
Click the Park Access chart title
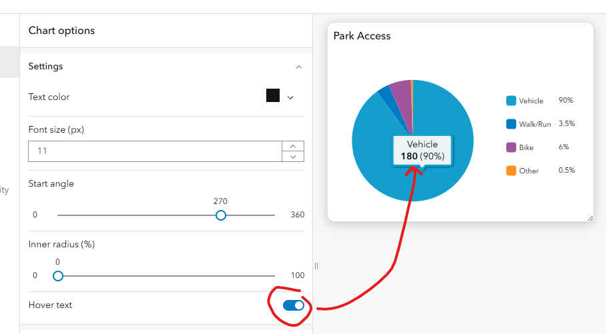tap(362, 36)
